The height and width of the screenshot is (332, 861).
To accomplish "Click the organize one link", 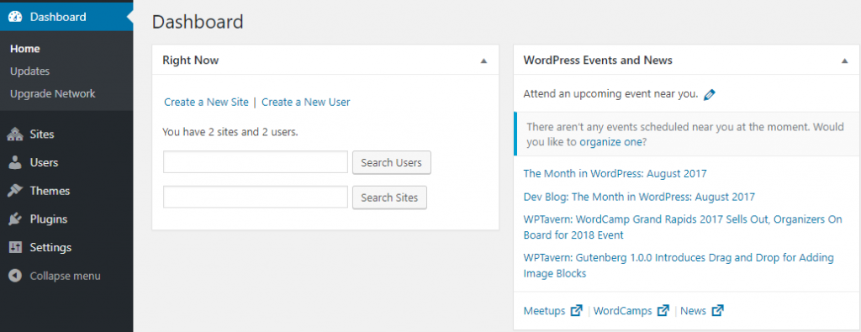I will pyautogui.click(x=610, y=141).
